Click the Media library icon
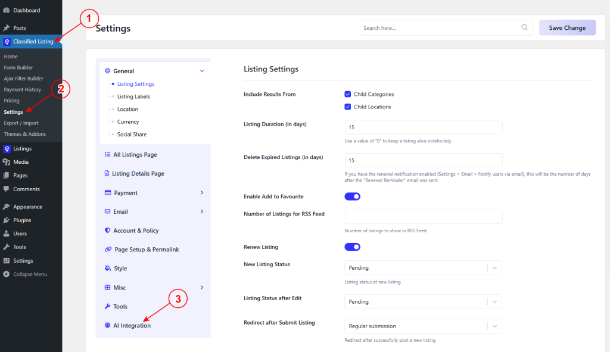Screen dimensions: 610x352 6,162
